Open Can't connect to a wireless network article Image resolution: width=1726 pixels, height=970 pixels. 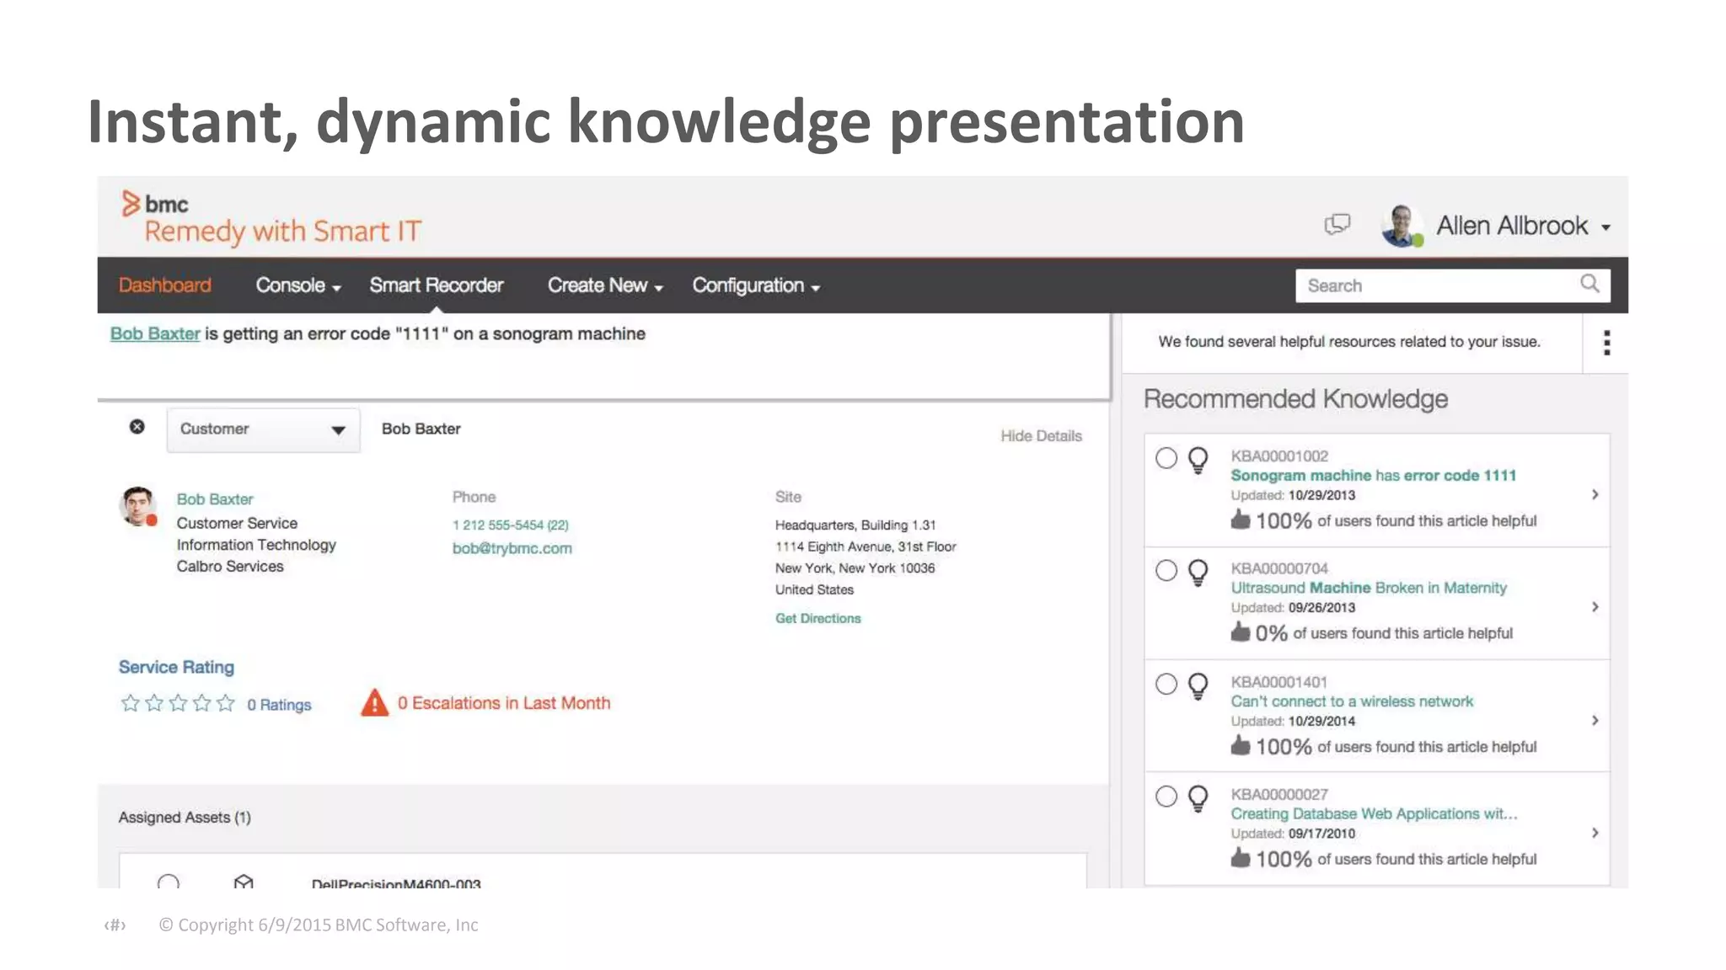click(x=1352, y=701)
